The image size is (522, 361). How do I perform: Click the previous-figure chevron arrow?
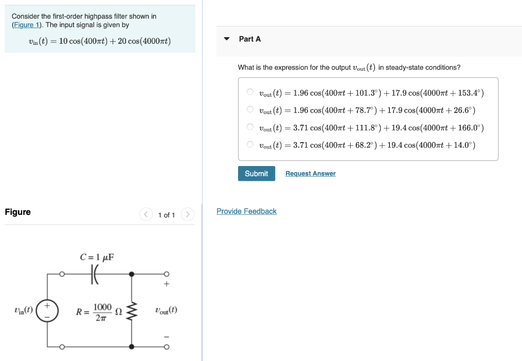(x=146, y=214)
